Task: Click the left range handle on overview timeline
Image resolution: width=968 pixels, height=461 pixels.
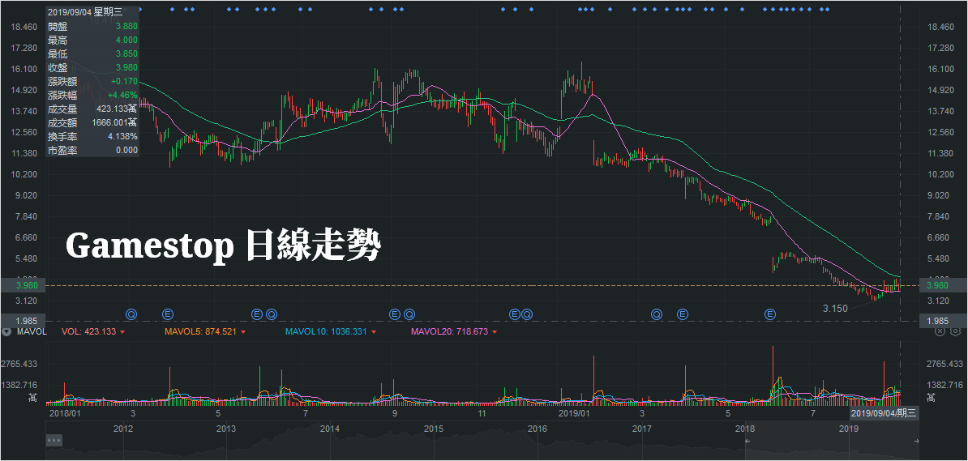Action: 747,441
